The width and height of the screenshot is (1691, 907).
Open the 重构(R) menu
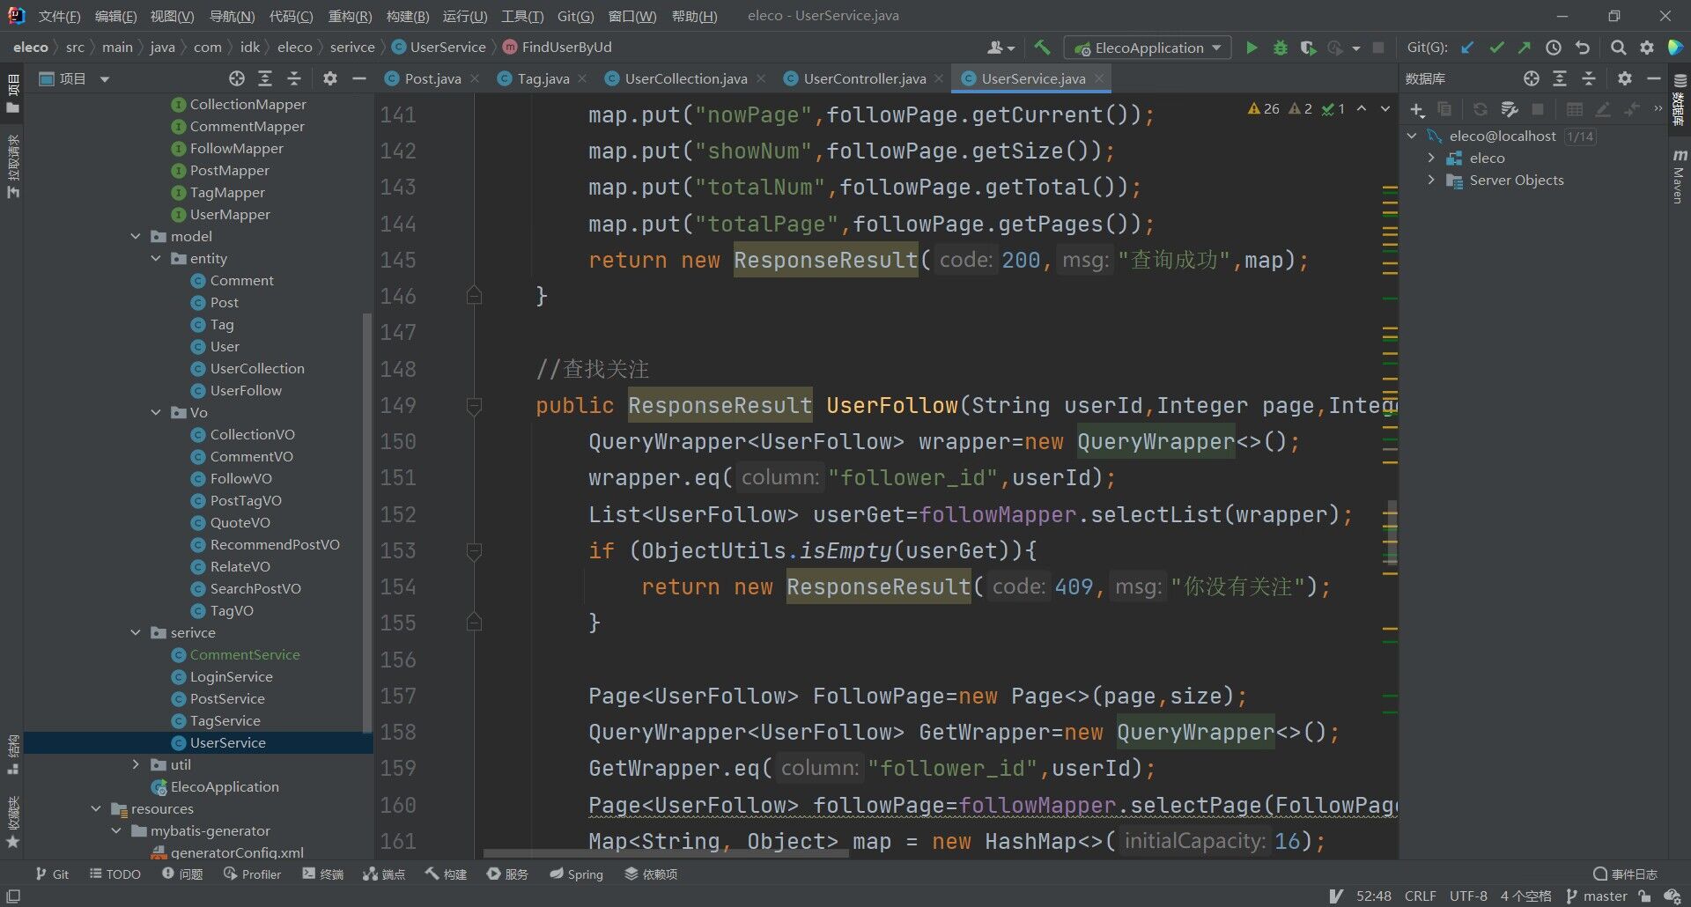point(350,16)
